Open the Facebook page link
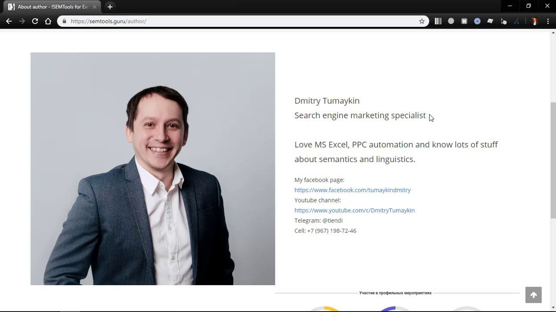 [352, 190]
